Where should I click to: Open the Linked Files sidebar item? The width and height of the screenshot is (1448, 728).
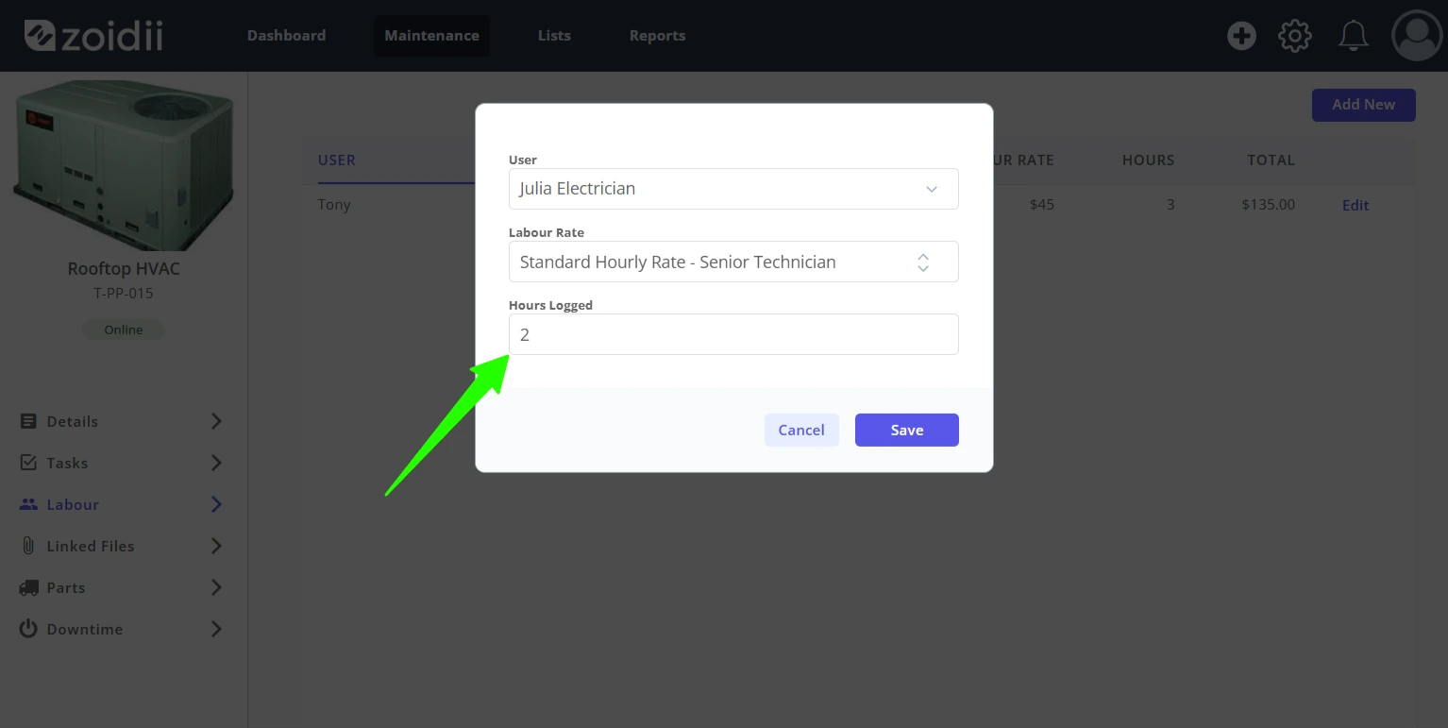point(123,546)
